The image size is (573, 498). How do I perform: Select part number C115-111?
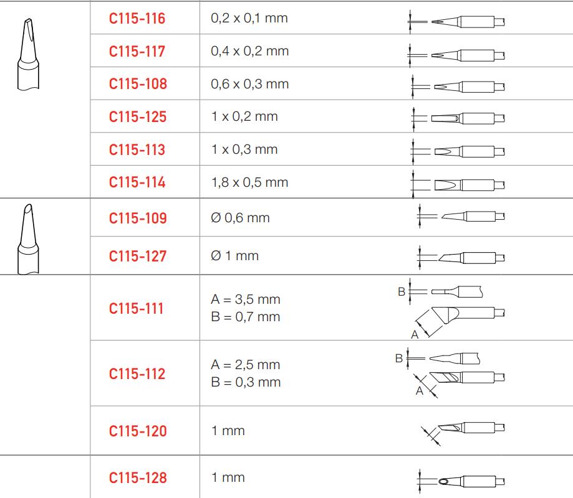[x=137, y=308]
